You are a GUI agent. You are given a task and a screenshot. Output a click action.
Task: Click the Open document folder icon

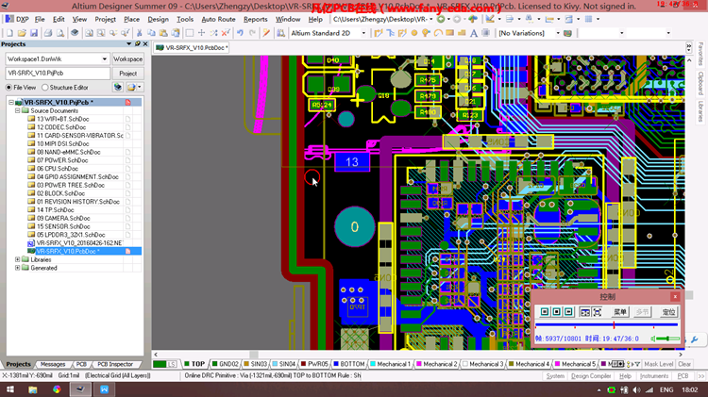click(x=21, y=33)
